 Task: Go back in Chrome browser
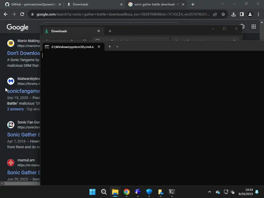(6, 14)
